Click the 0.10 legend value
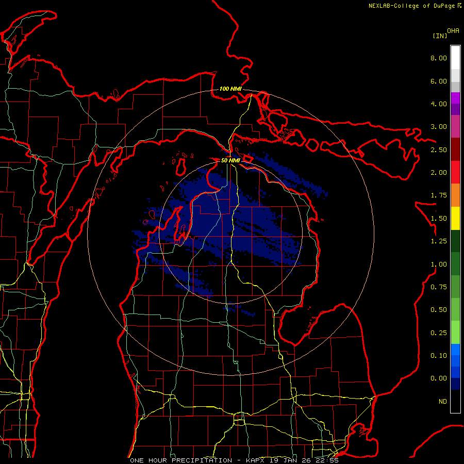Image resolution: width=464 pixels, height=464 pixels. coord(439,356)
